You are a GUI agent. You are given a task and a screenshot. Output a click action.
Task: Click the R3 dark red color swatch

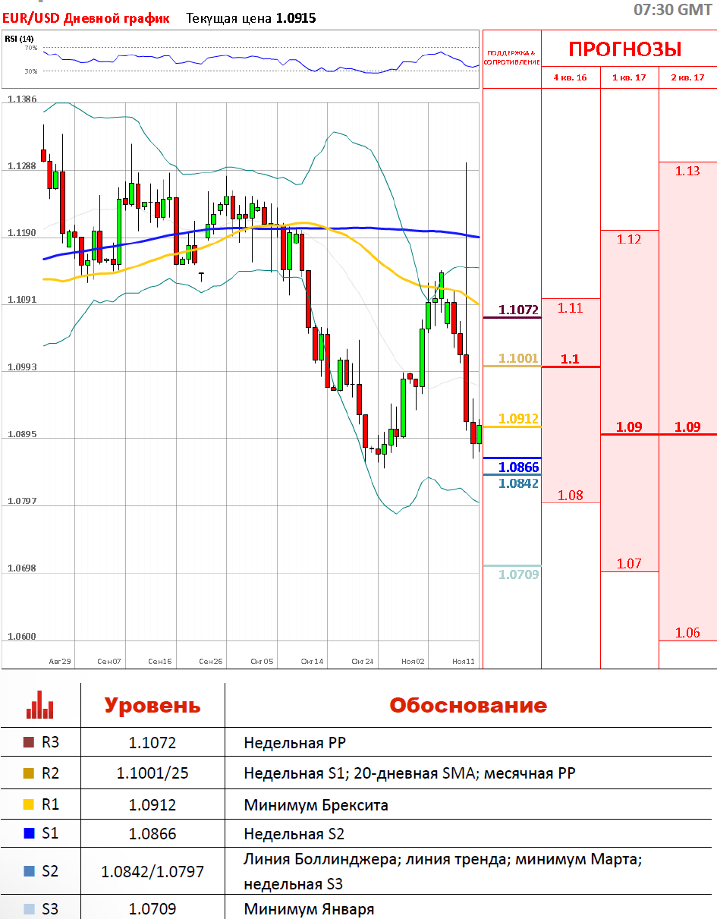pyautogui.click(x=29, y=742)
